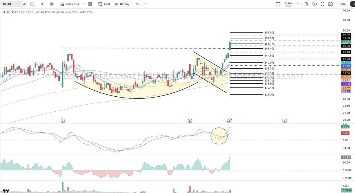Enter fullscreen mode
This screenshot has width=355, height=193.
click(322, 4)
